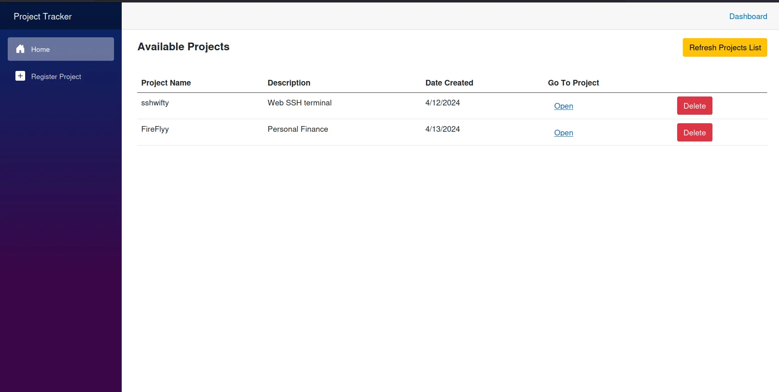
Task: Click the plus icon beside Register Project
Action: point(20,76)
